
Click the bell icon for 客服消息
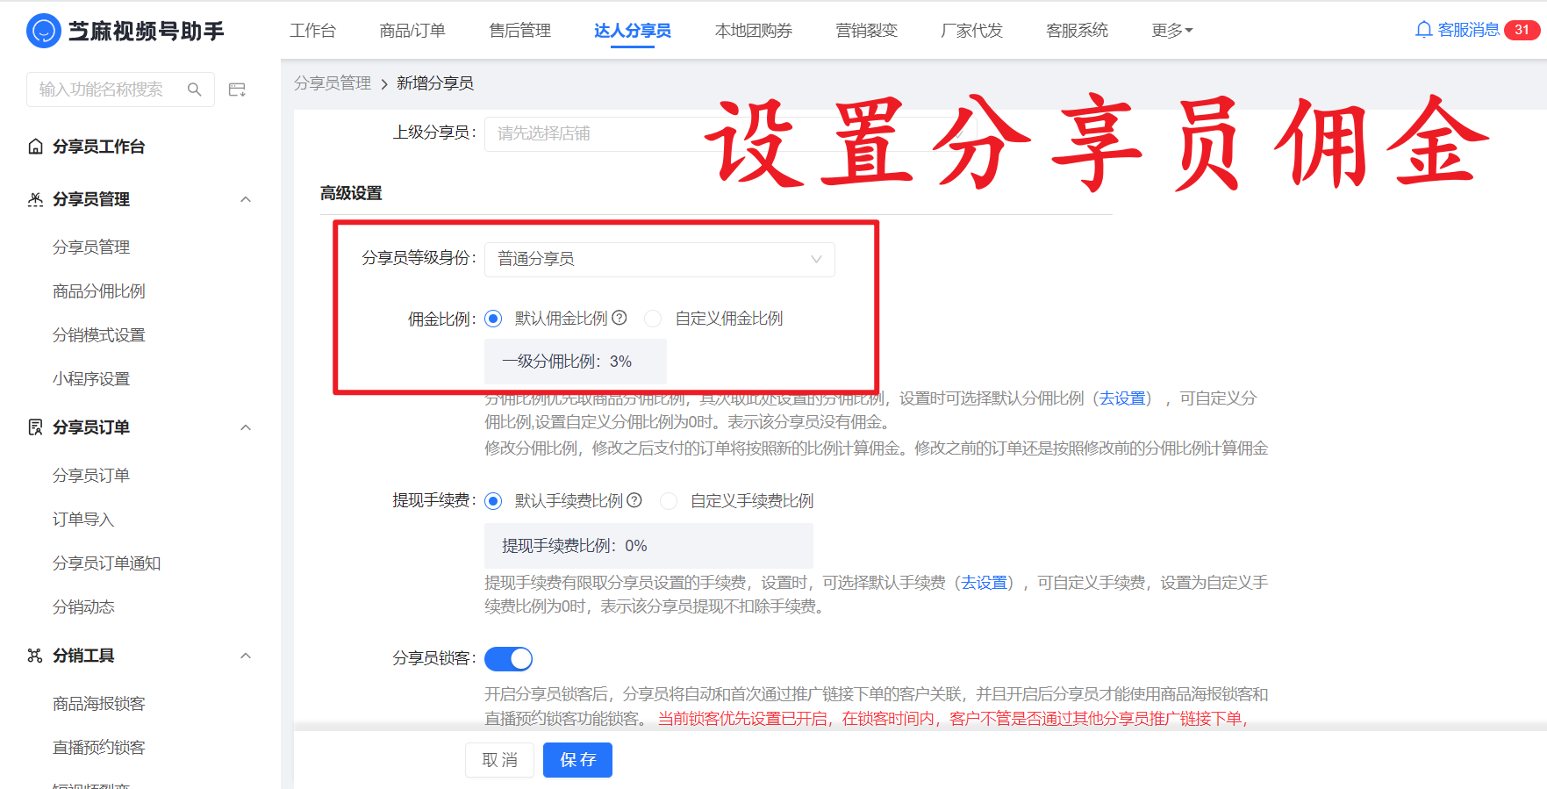1423,30
